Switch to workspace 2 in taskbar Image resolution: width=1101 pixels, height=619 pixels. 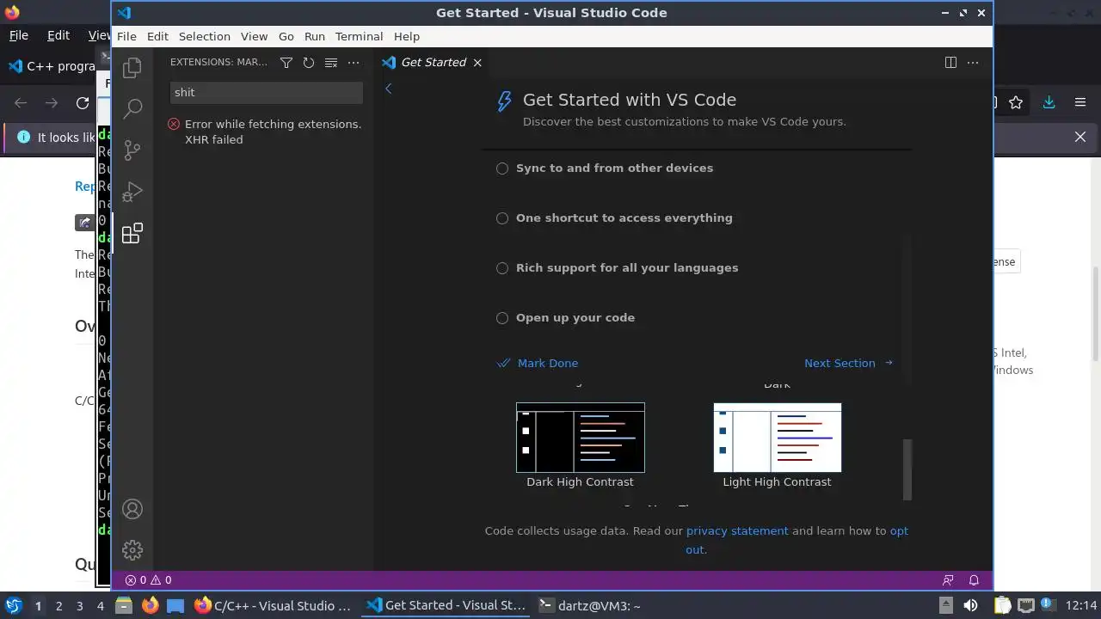click(58, 605)
